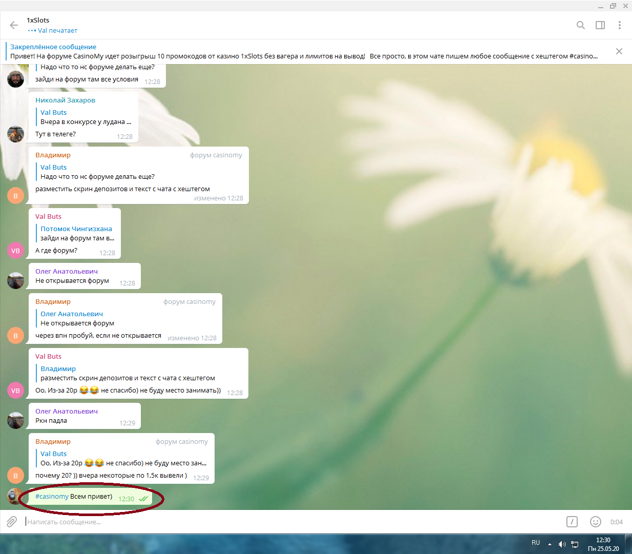Open search in the 1xSlots chat

click(580, 25)
